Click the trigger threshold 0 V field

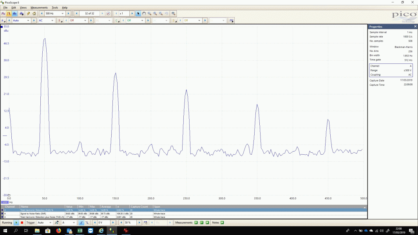click(104, 222)
